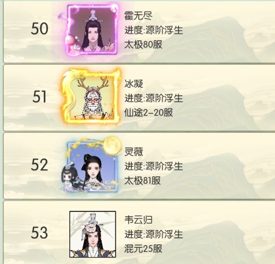Tap the chibi doll beside 灵薇's portrait
Image resolution: width=275 pixels, height=264 pixels.
tap(70, 177)
